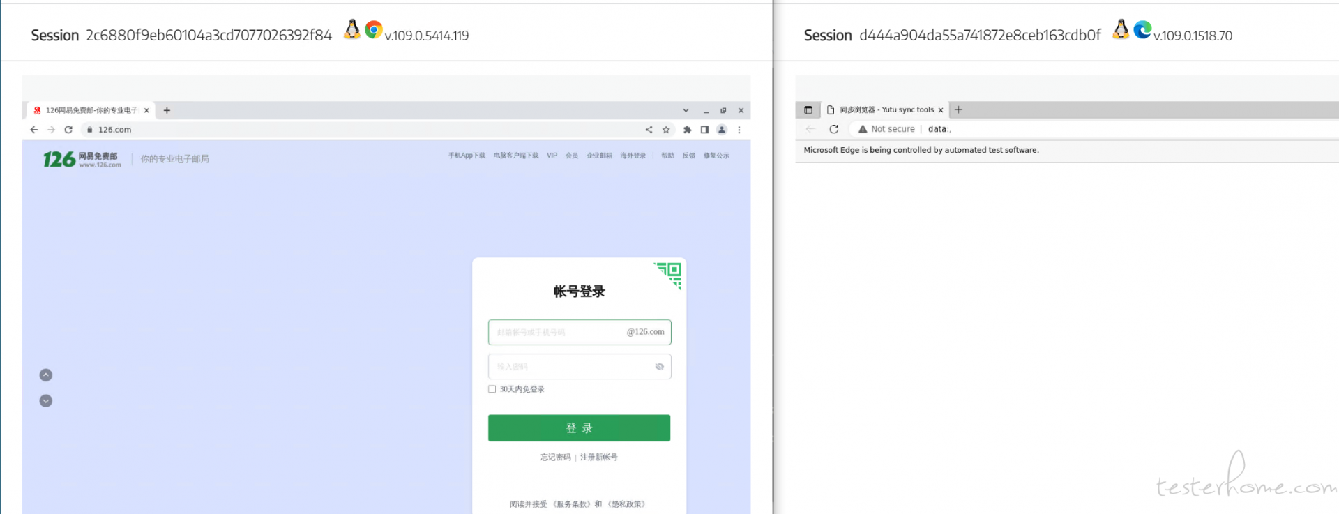1339x514 pixels.
Task: Click the email account input field
Action: click(580, 333)
